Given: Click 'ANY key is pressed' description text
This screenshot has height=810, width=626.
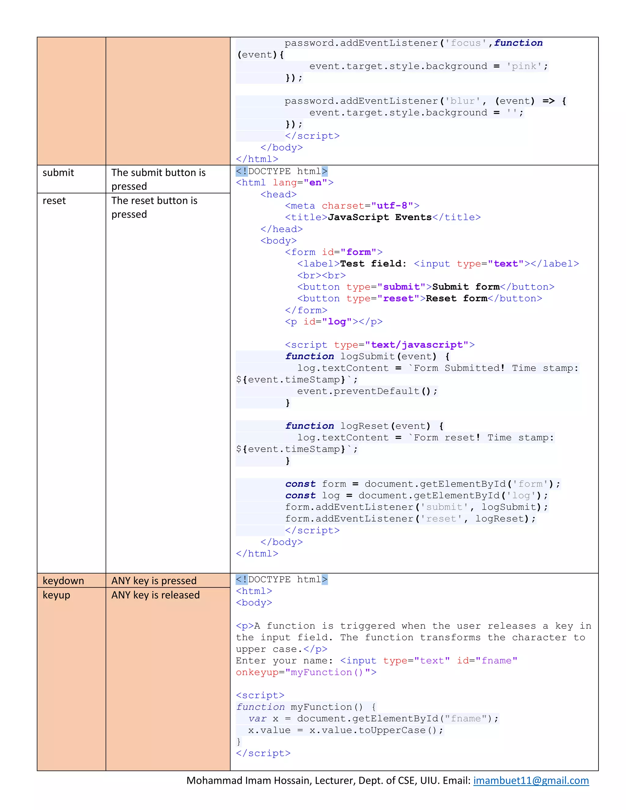Looking at the screenshot, I should pos(154,580).
